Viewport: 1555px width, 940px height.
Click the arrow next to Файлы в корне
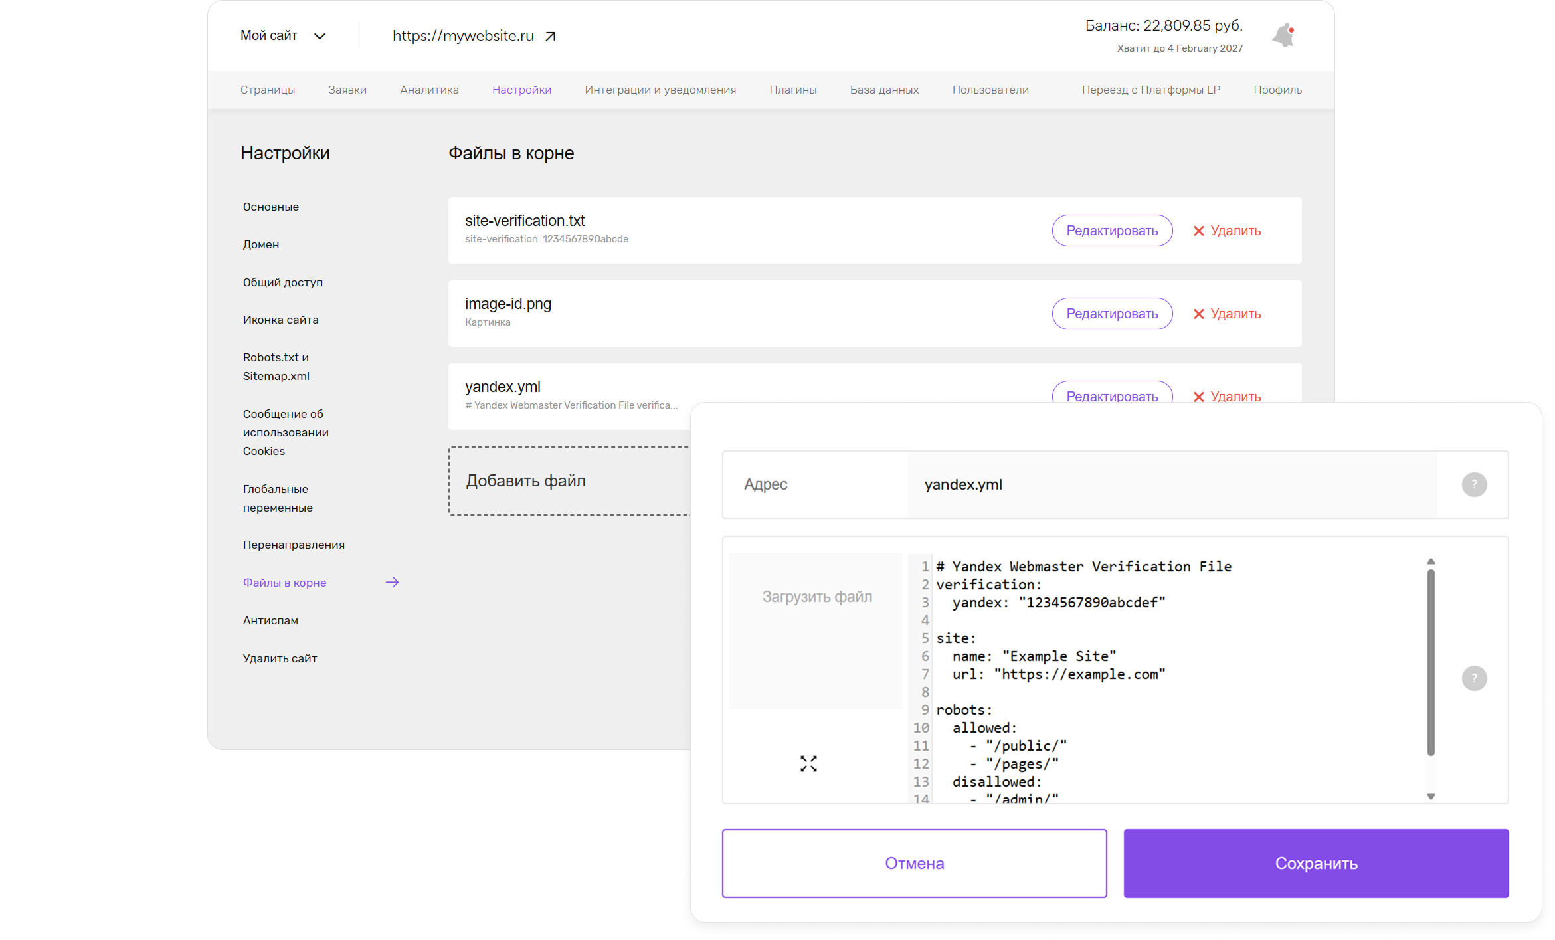point(392,583)
